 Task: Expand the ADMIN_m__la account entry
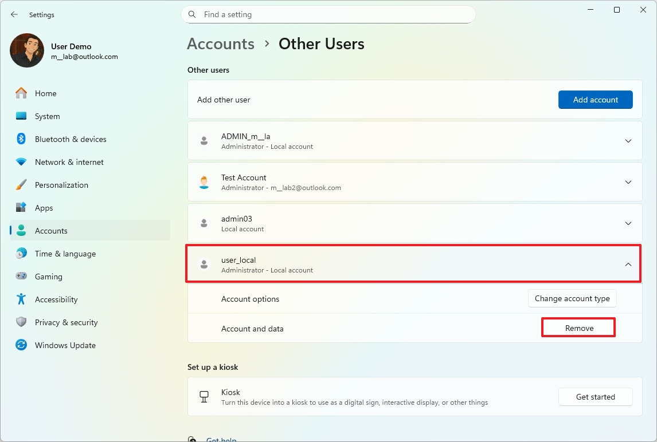(628, 141)
